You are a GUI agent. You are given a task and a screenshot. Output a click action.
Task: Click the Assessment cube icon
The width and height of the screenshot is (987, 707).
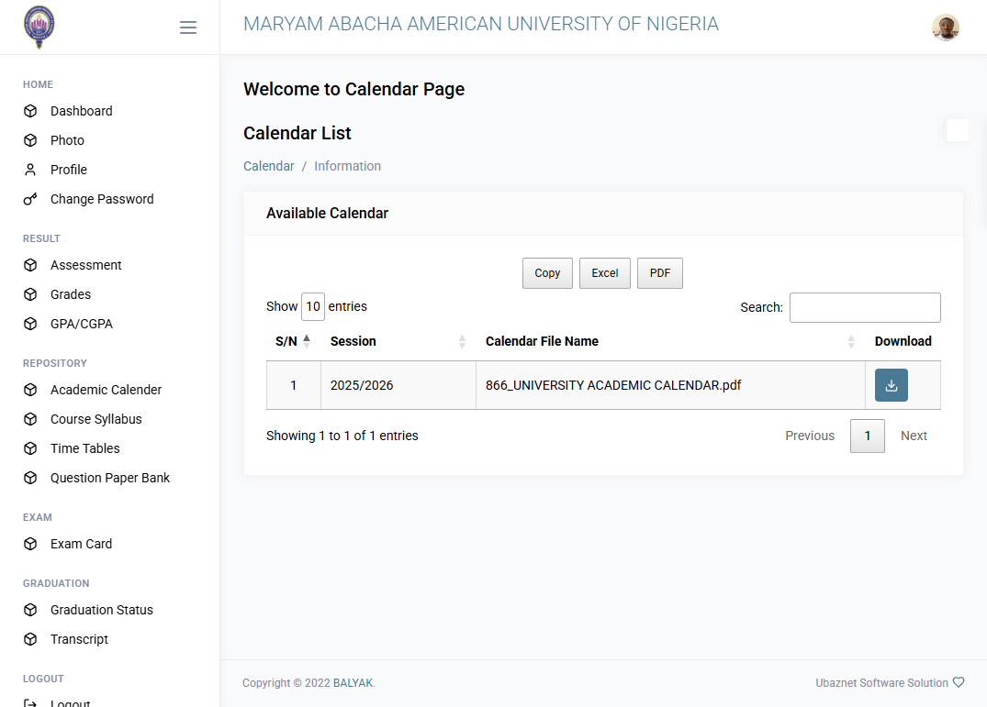[30, 265]
